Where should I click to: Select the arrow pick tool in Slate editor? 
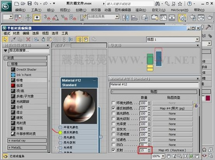5,39
